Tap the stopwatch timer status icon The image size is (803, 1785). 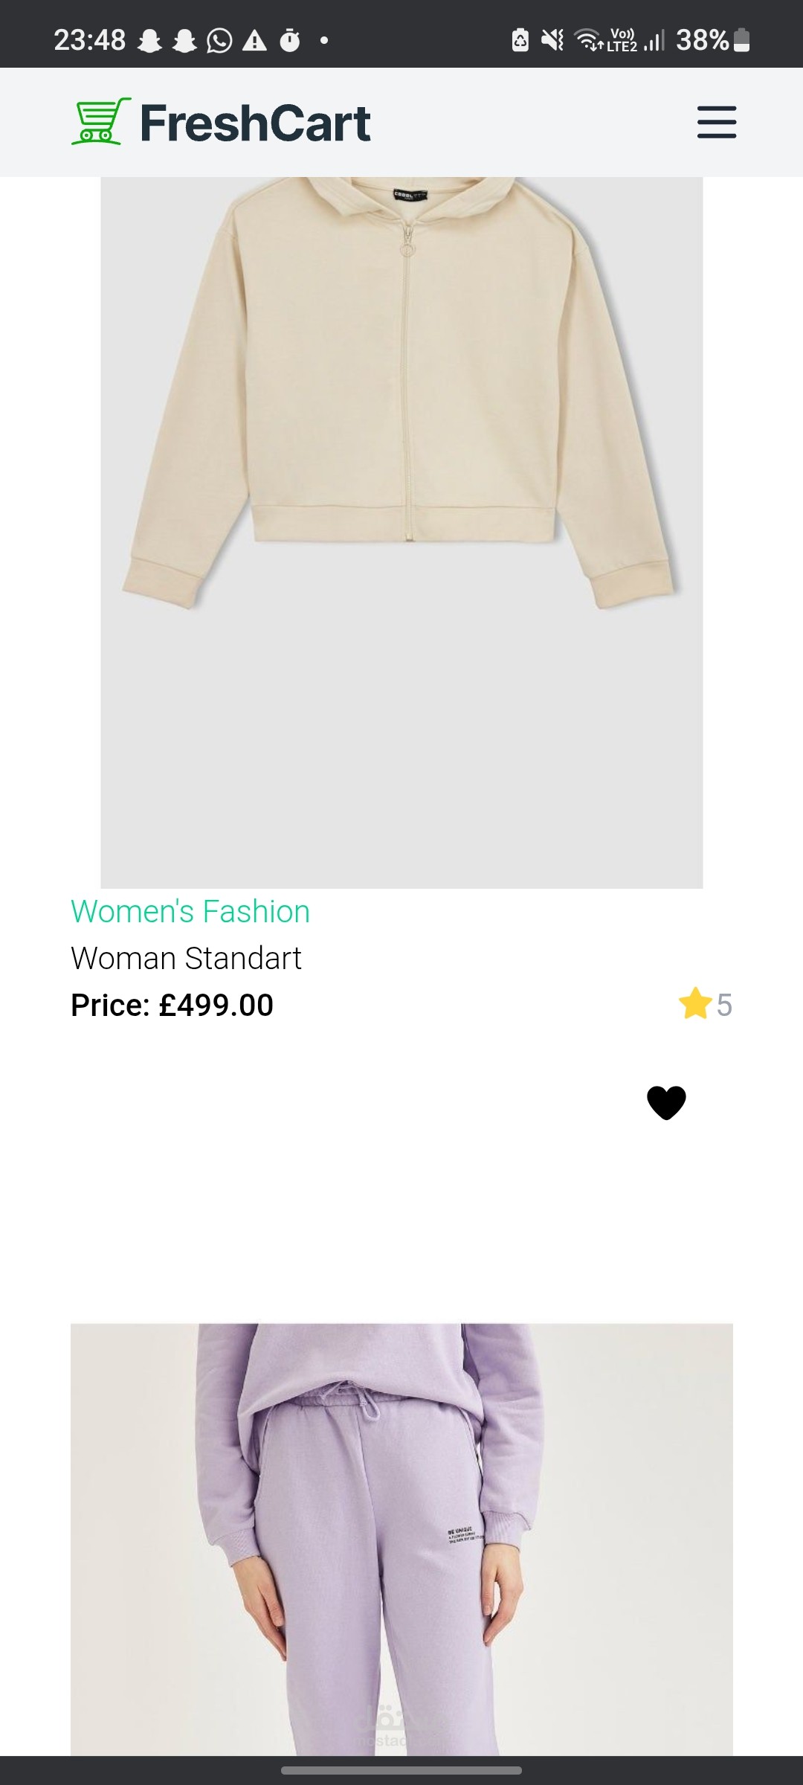290,40
